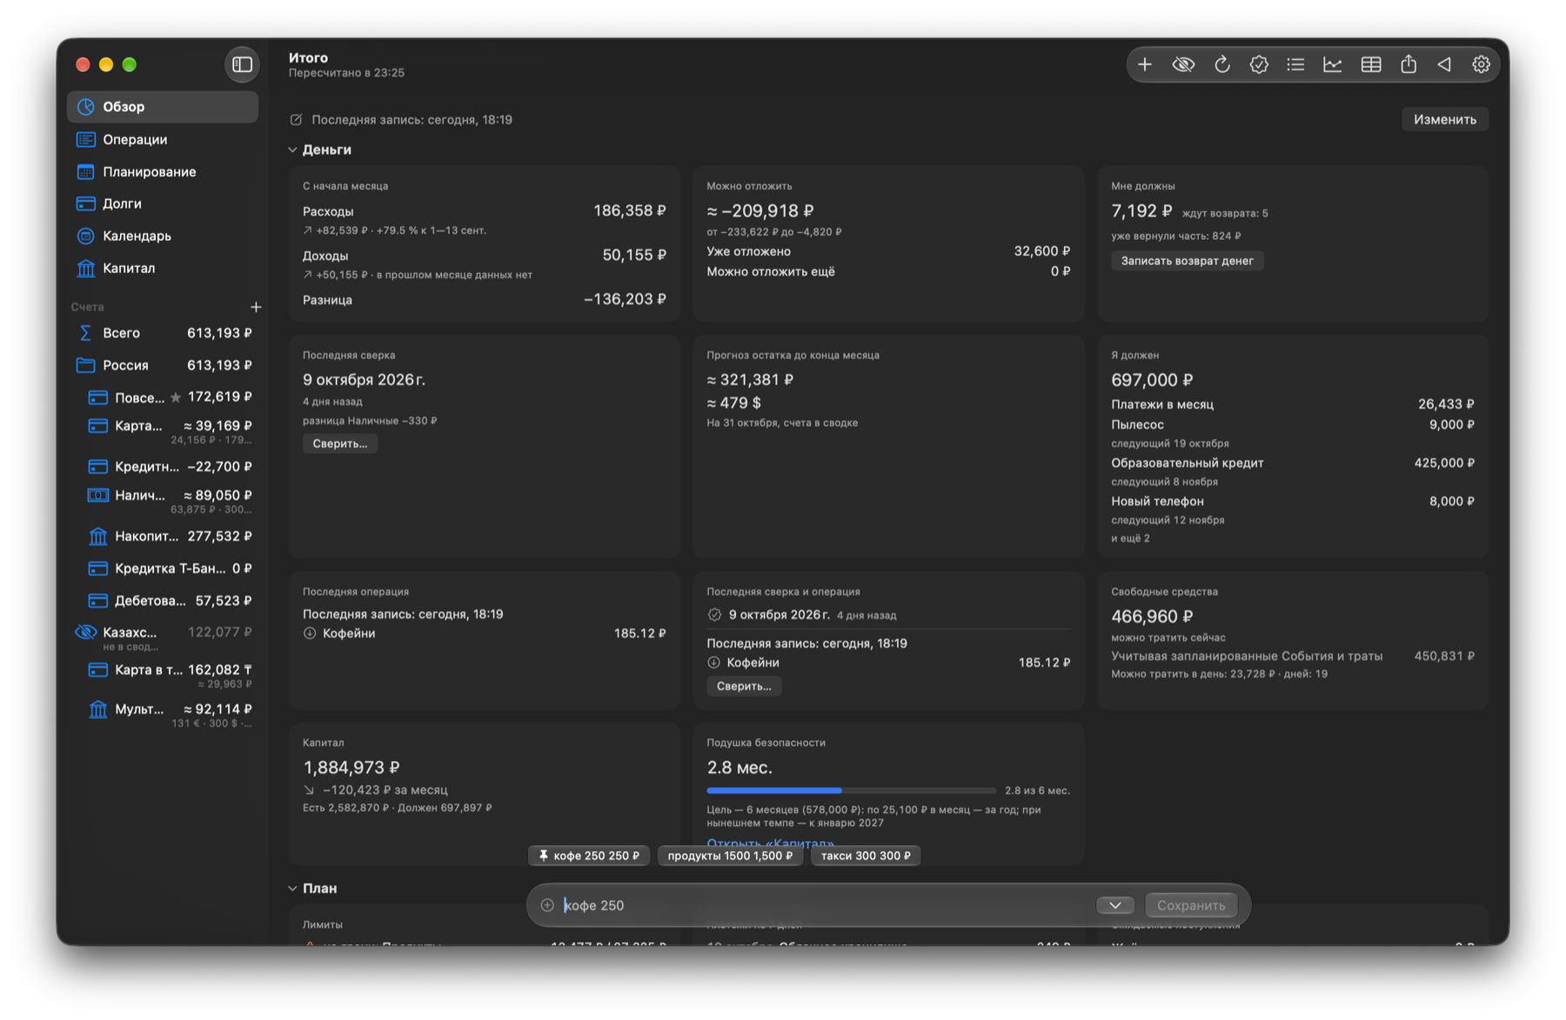Click the star on the Повсе... account
This screenshot has height=1020, width=1566.
pos(176,397)
